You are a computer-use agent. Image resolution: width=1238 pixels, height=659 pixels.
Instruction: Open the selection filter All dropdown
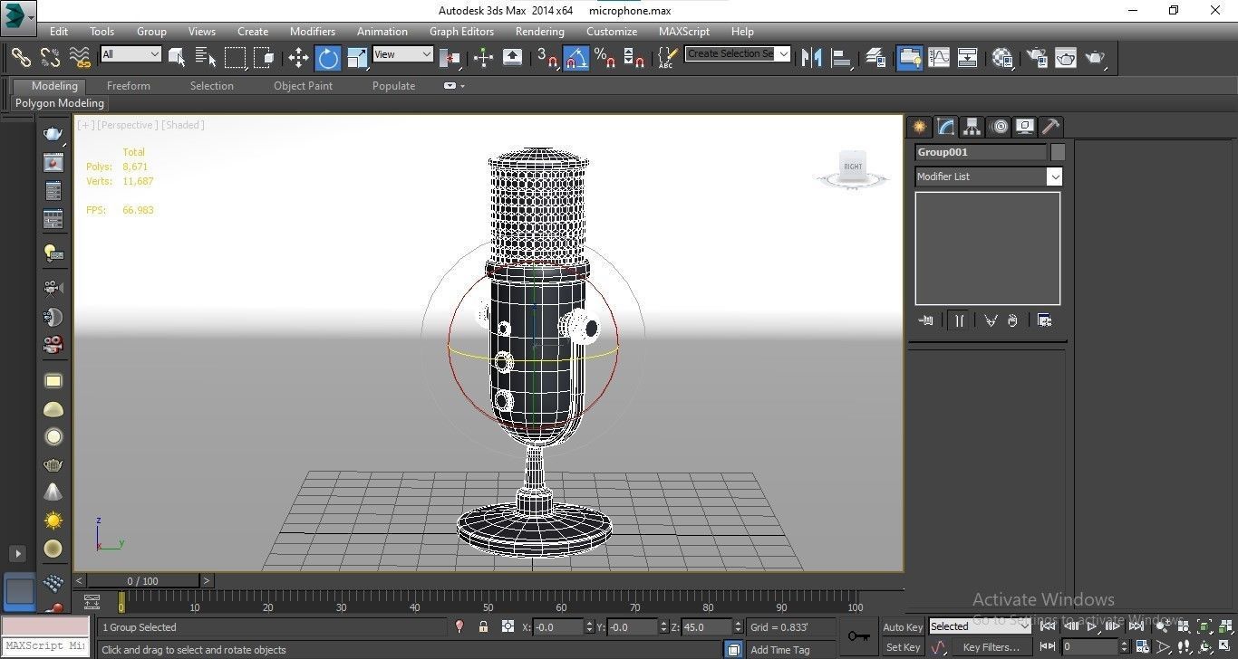[x=131, y=54]
